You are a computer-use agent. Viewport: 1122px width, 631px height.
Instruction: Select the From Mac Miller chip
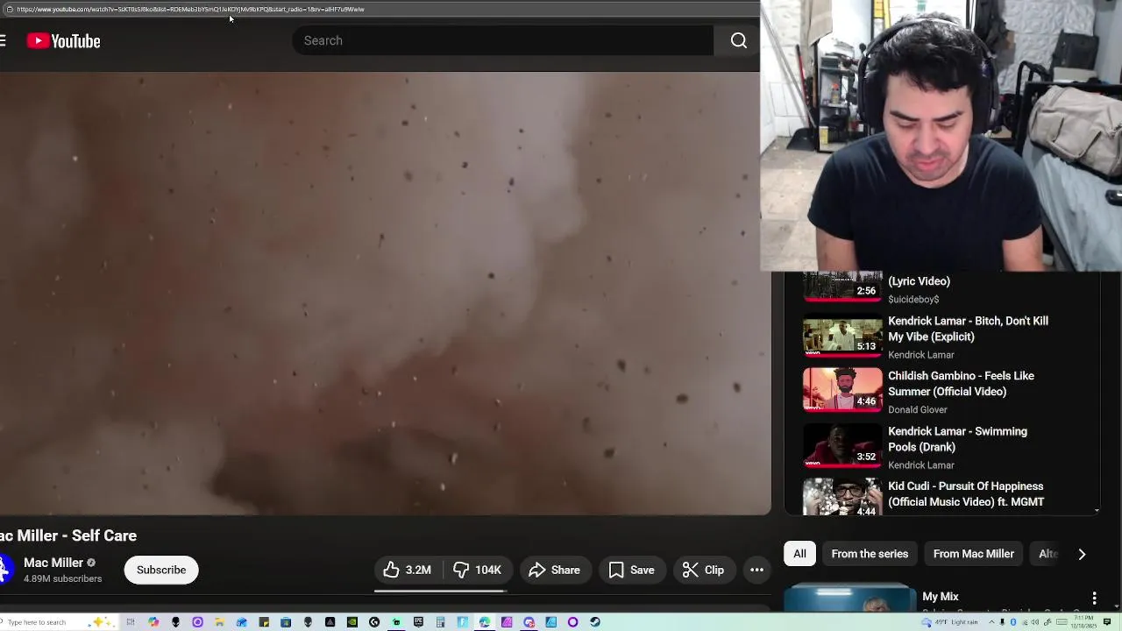tap(973, 554)
